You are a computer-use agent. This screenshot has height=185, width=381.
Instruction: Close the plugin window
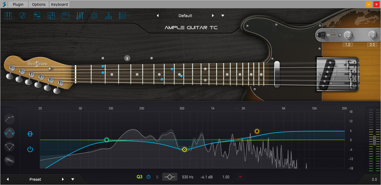[376, 4]
